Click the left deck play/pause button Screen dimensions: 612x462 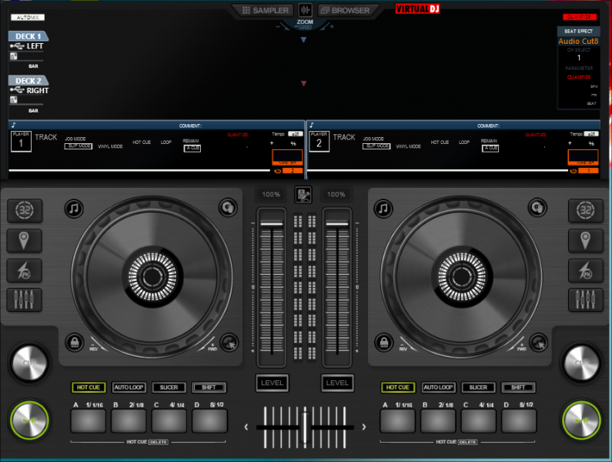(30, 420)
